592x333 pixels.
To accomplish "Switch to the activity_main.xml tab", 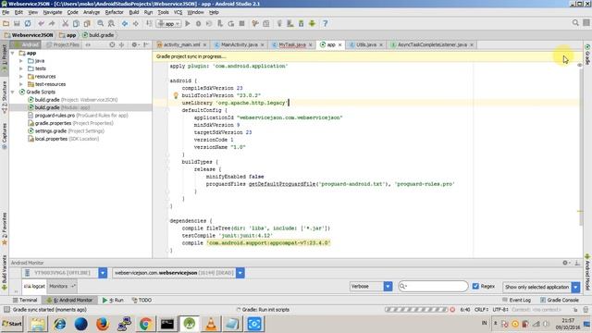I will tap(181, 44).
